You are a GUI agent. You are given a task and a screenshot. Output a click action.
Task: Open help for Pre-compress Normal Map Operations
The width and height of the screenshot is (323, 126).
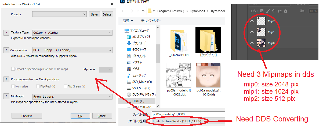tap(6, 79)
